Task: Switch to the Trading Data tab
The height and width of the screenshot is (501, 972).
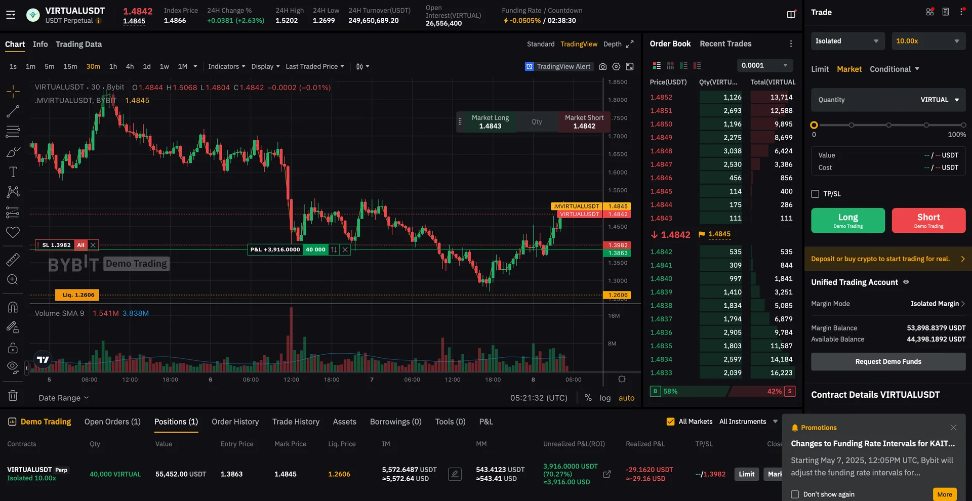Action: coord(78,44)
